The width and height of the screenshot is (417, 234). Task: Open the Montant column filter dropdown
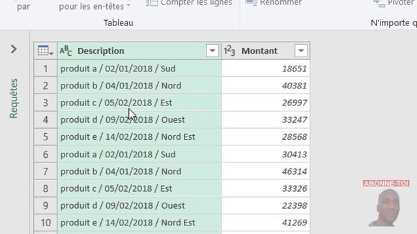(x=301, y=51)
